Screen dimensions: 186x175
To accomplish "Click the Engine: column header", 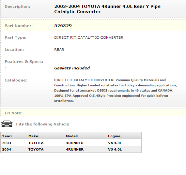I will [x=115, y=136].
